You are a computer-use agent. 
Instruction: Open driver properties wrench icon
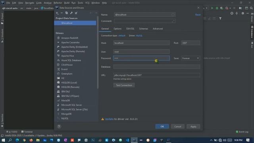click(71, 13)
